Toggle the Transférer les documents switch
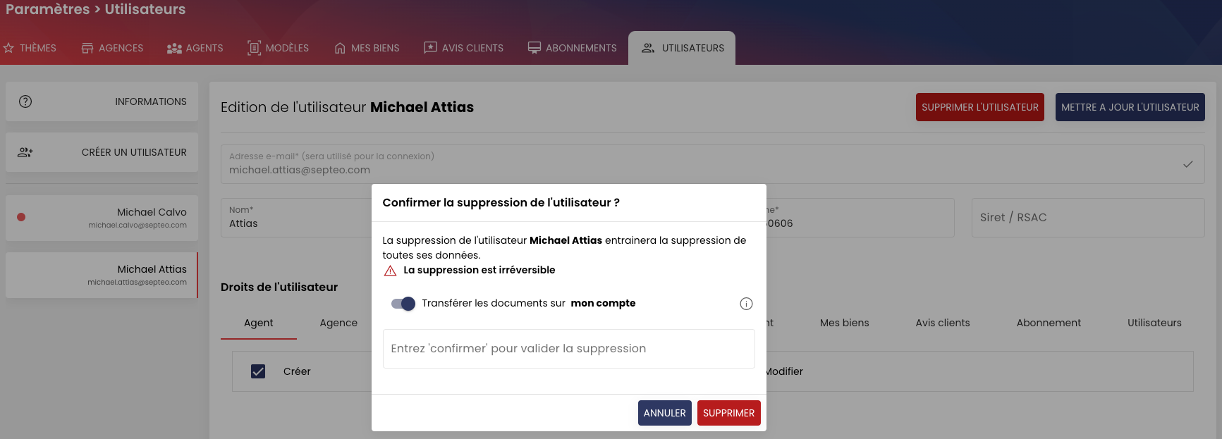The width and height of the screenshot is (1222, 439). point(403,304)
